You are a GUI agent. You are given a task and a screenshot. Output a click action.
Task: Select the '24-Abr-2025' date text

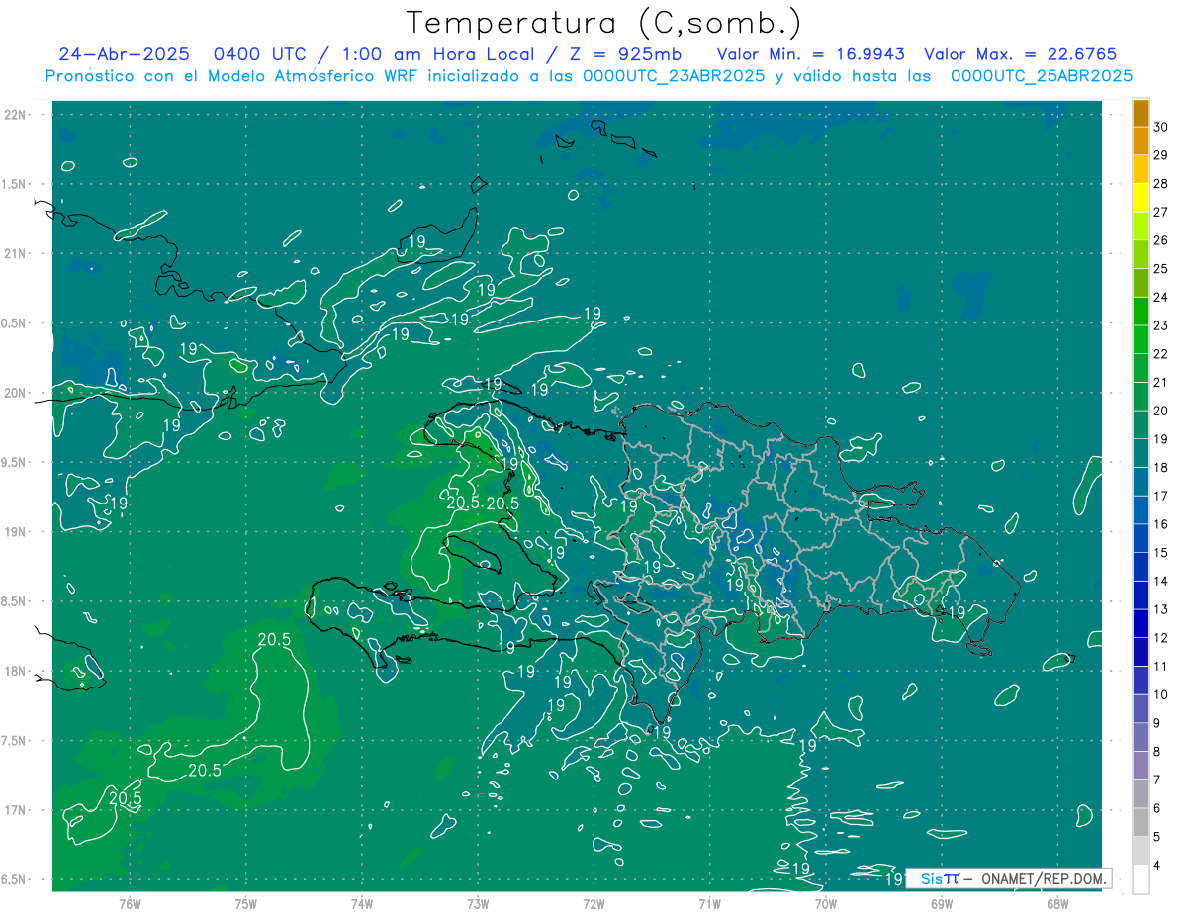tap(123, 54)
